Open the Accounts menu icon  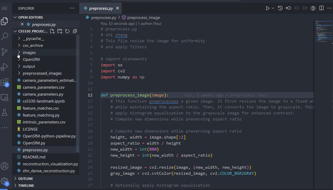pyautogui.click(x=5, y=166)
